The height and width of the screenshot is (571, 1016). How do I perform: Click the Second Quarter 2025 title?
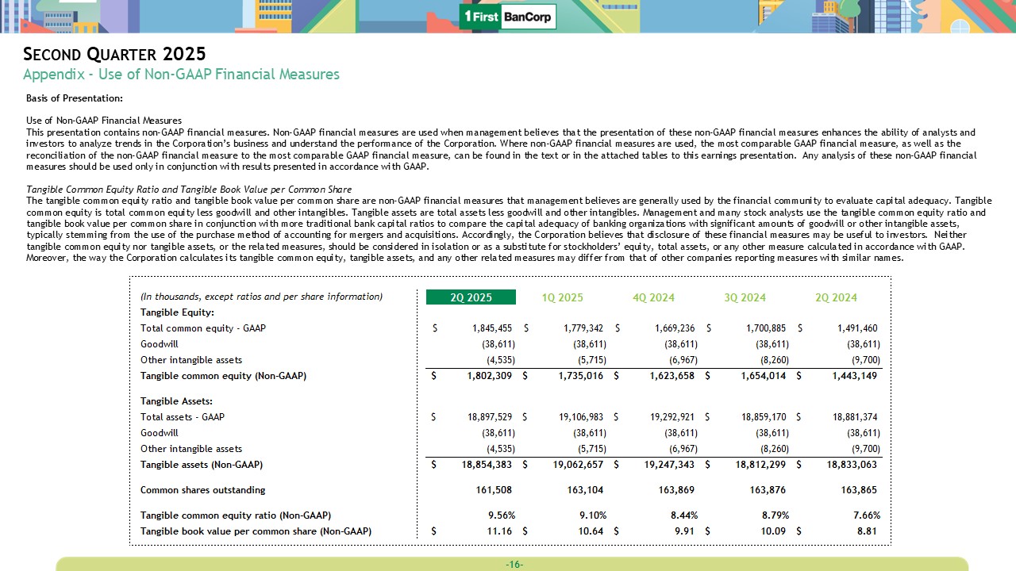click(115, 54)
